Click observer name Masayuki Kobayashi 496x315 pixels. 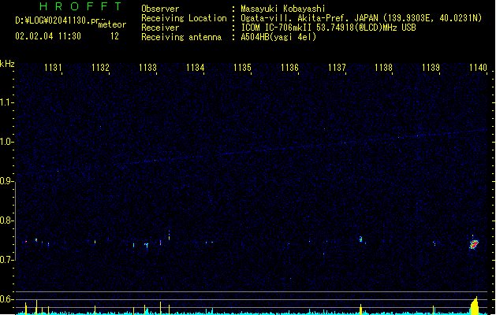pyautogui.click(x=283, y=9)
